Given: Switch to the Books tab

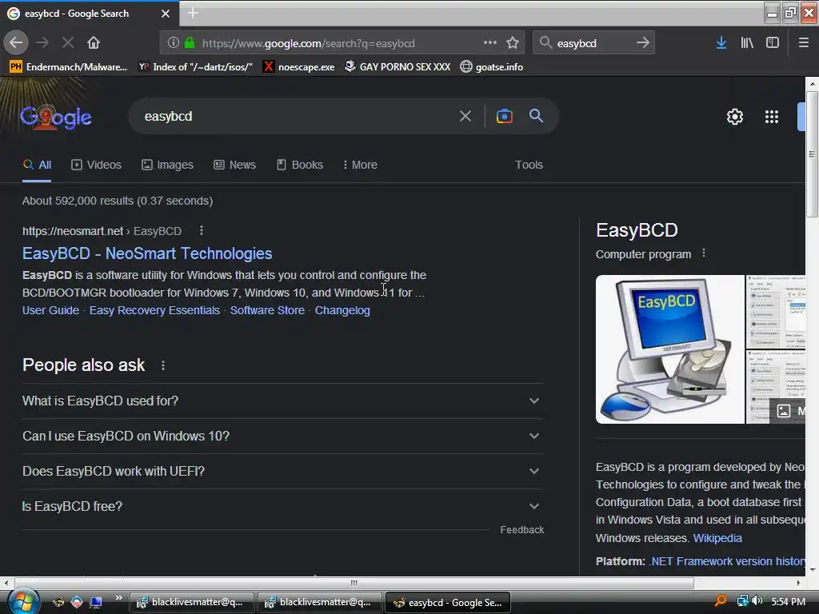Looking at the screenshot, I should pyautogui.click(x=300, y=165).
